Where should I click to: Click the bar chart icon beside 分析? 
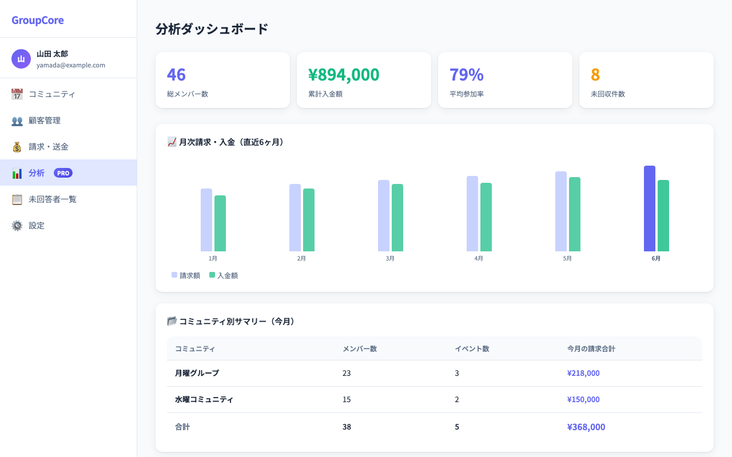(17, 173)
